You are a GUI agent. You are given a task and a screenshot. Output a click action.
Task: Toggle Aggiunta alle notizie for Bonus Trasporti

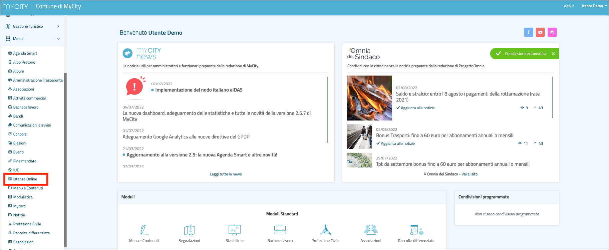tap(396, 143)
